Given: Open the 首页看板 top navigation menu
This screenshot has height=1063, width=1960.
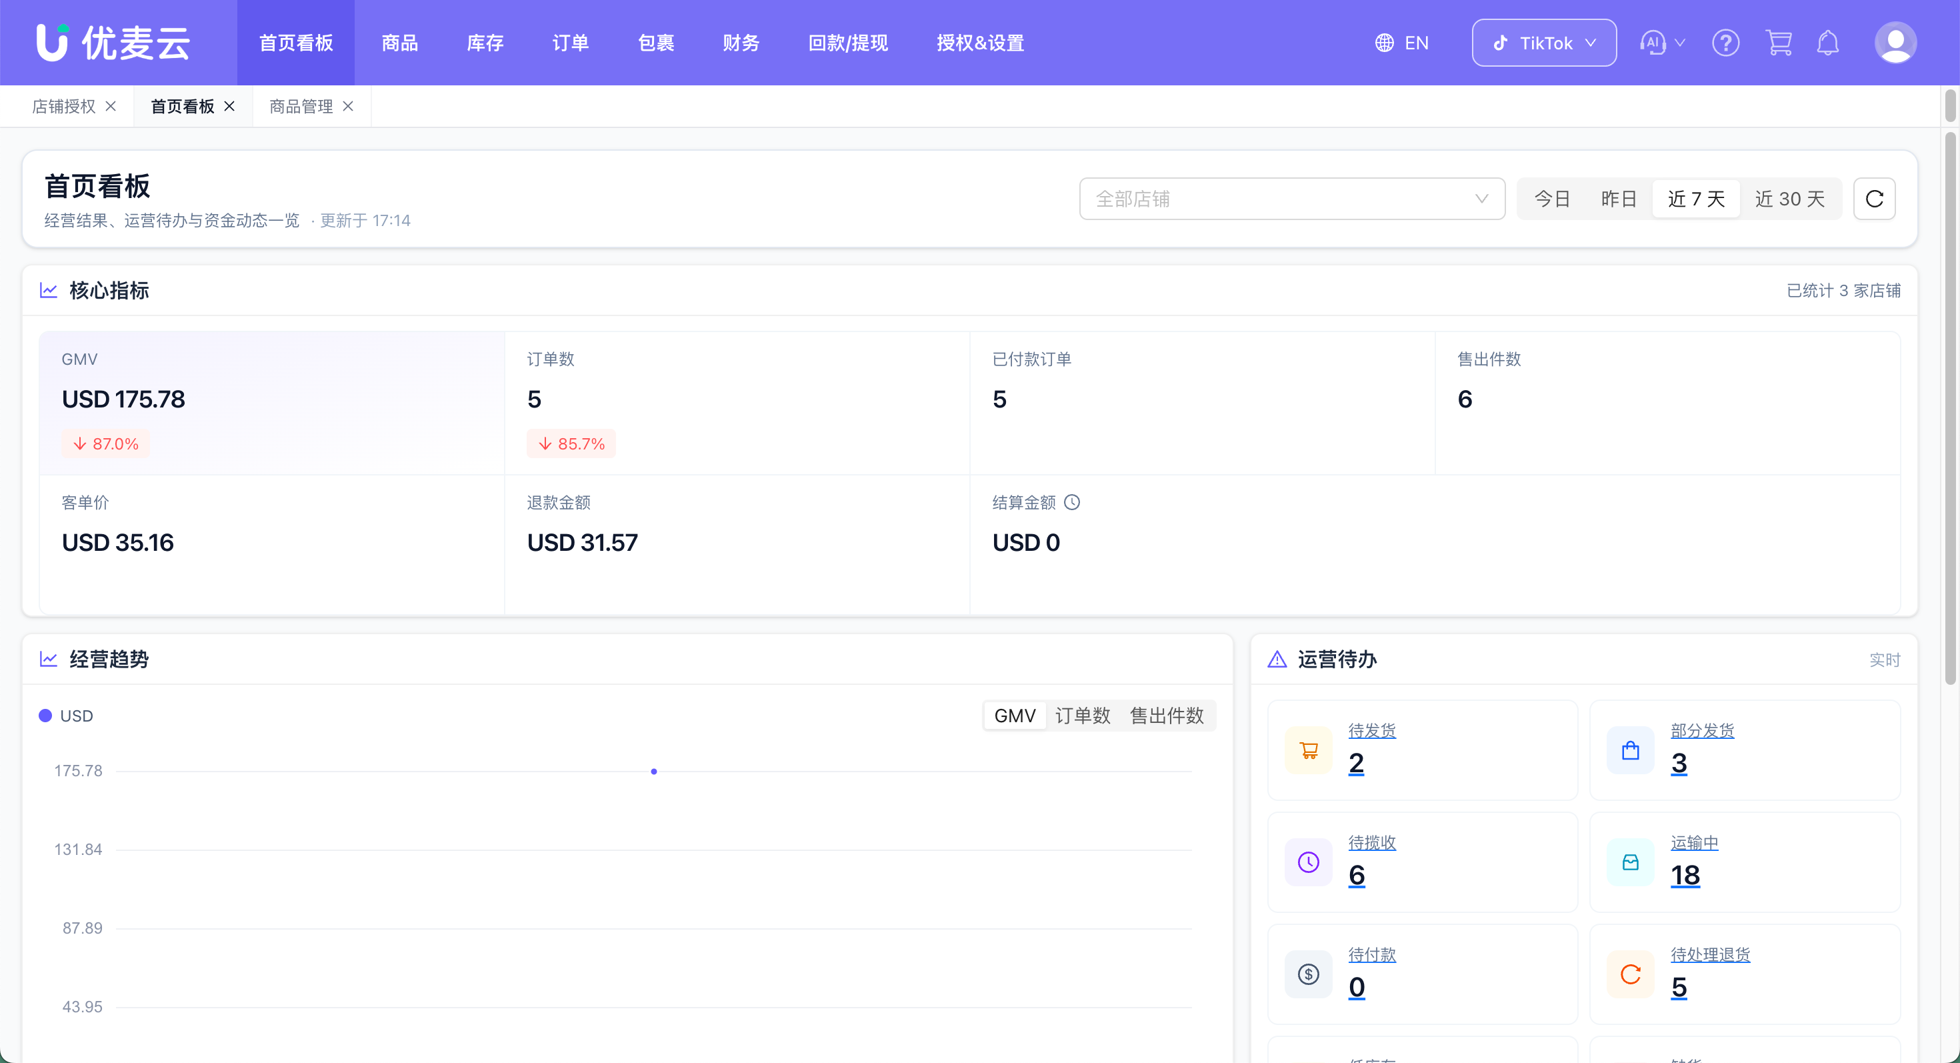Looking at the screenshot, I should click(296, 43).
